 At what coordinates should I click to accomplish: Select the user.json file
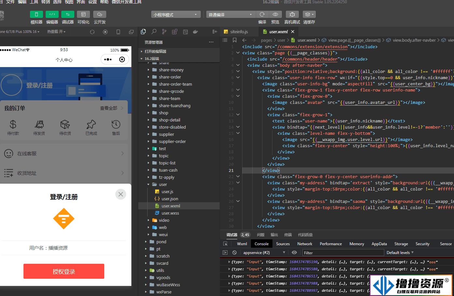(179, 199)
